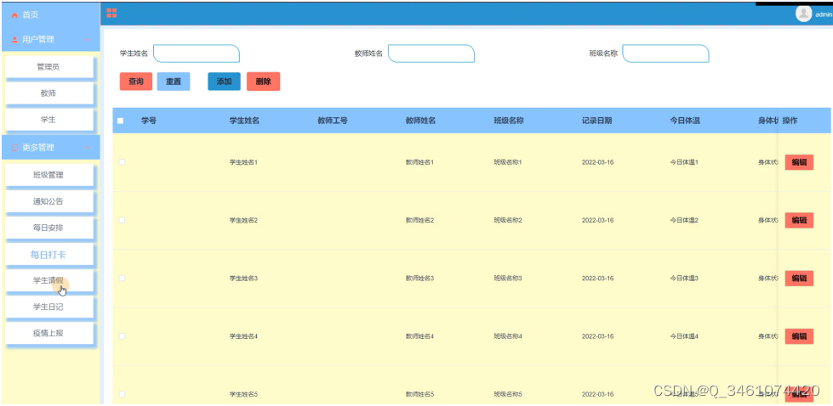Click the 操作 column header
The image size is (833, 406).
(790, 121)
